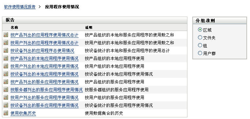Screen dimensions: 250x119
Task: Open 按产品列出的服务应用程序使用情况 report
Action: coord(45,82)
